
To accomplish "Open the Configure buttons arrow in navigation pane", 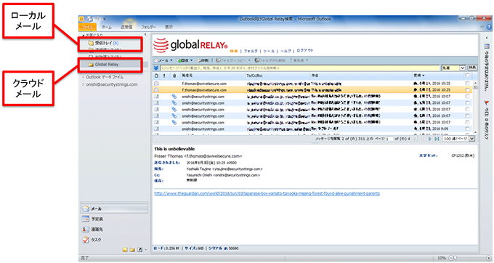I will [145, 250].
